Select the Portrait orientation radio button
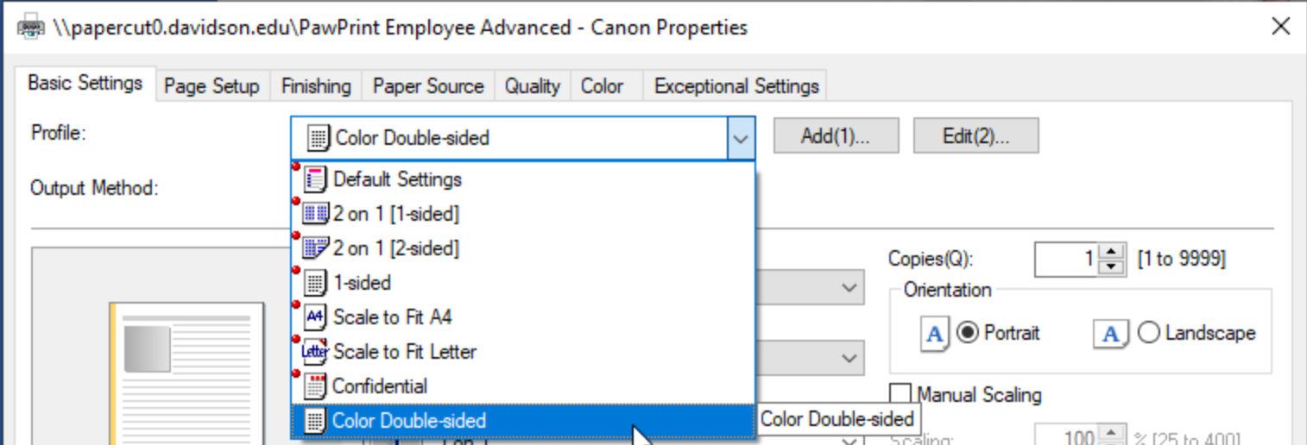Image resolution: width=1307 pixels, height=445 pixels. tap(967, 333)
